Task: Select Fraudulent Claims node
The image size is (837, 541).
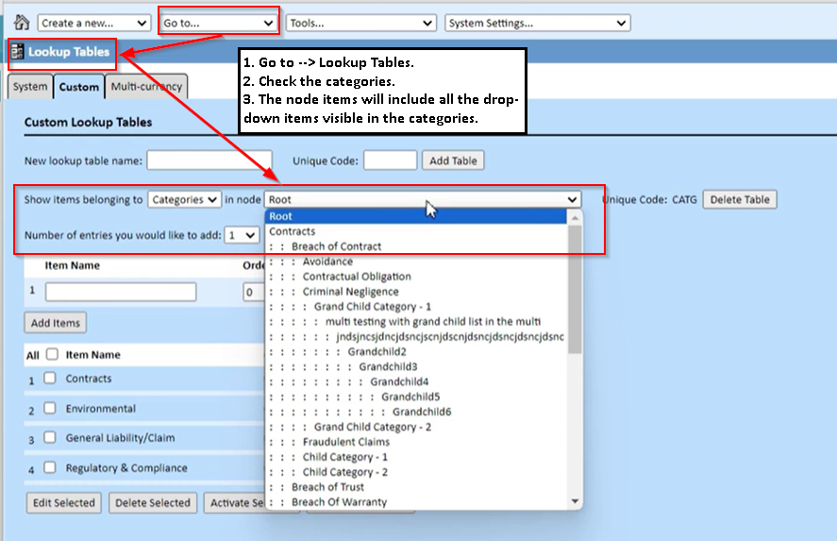Action: point(416,442)
